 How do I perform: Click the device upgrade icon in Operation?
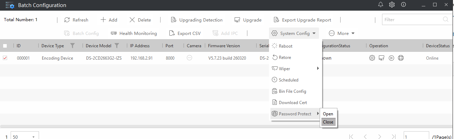click(382, 58)
